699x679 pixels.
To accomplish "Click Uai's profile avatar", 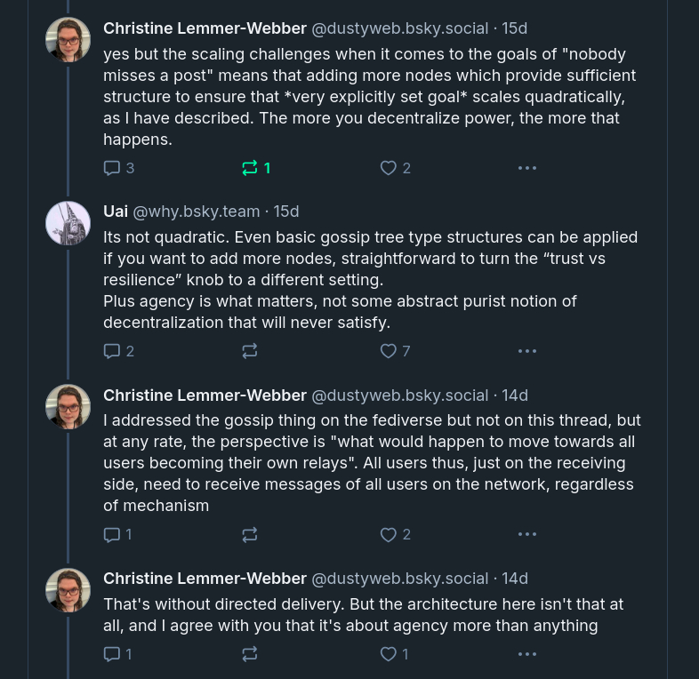I will (68, 223).
